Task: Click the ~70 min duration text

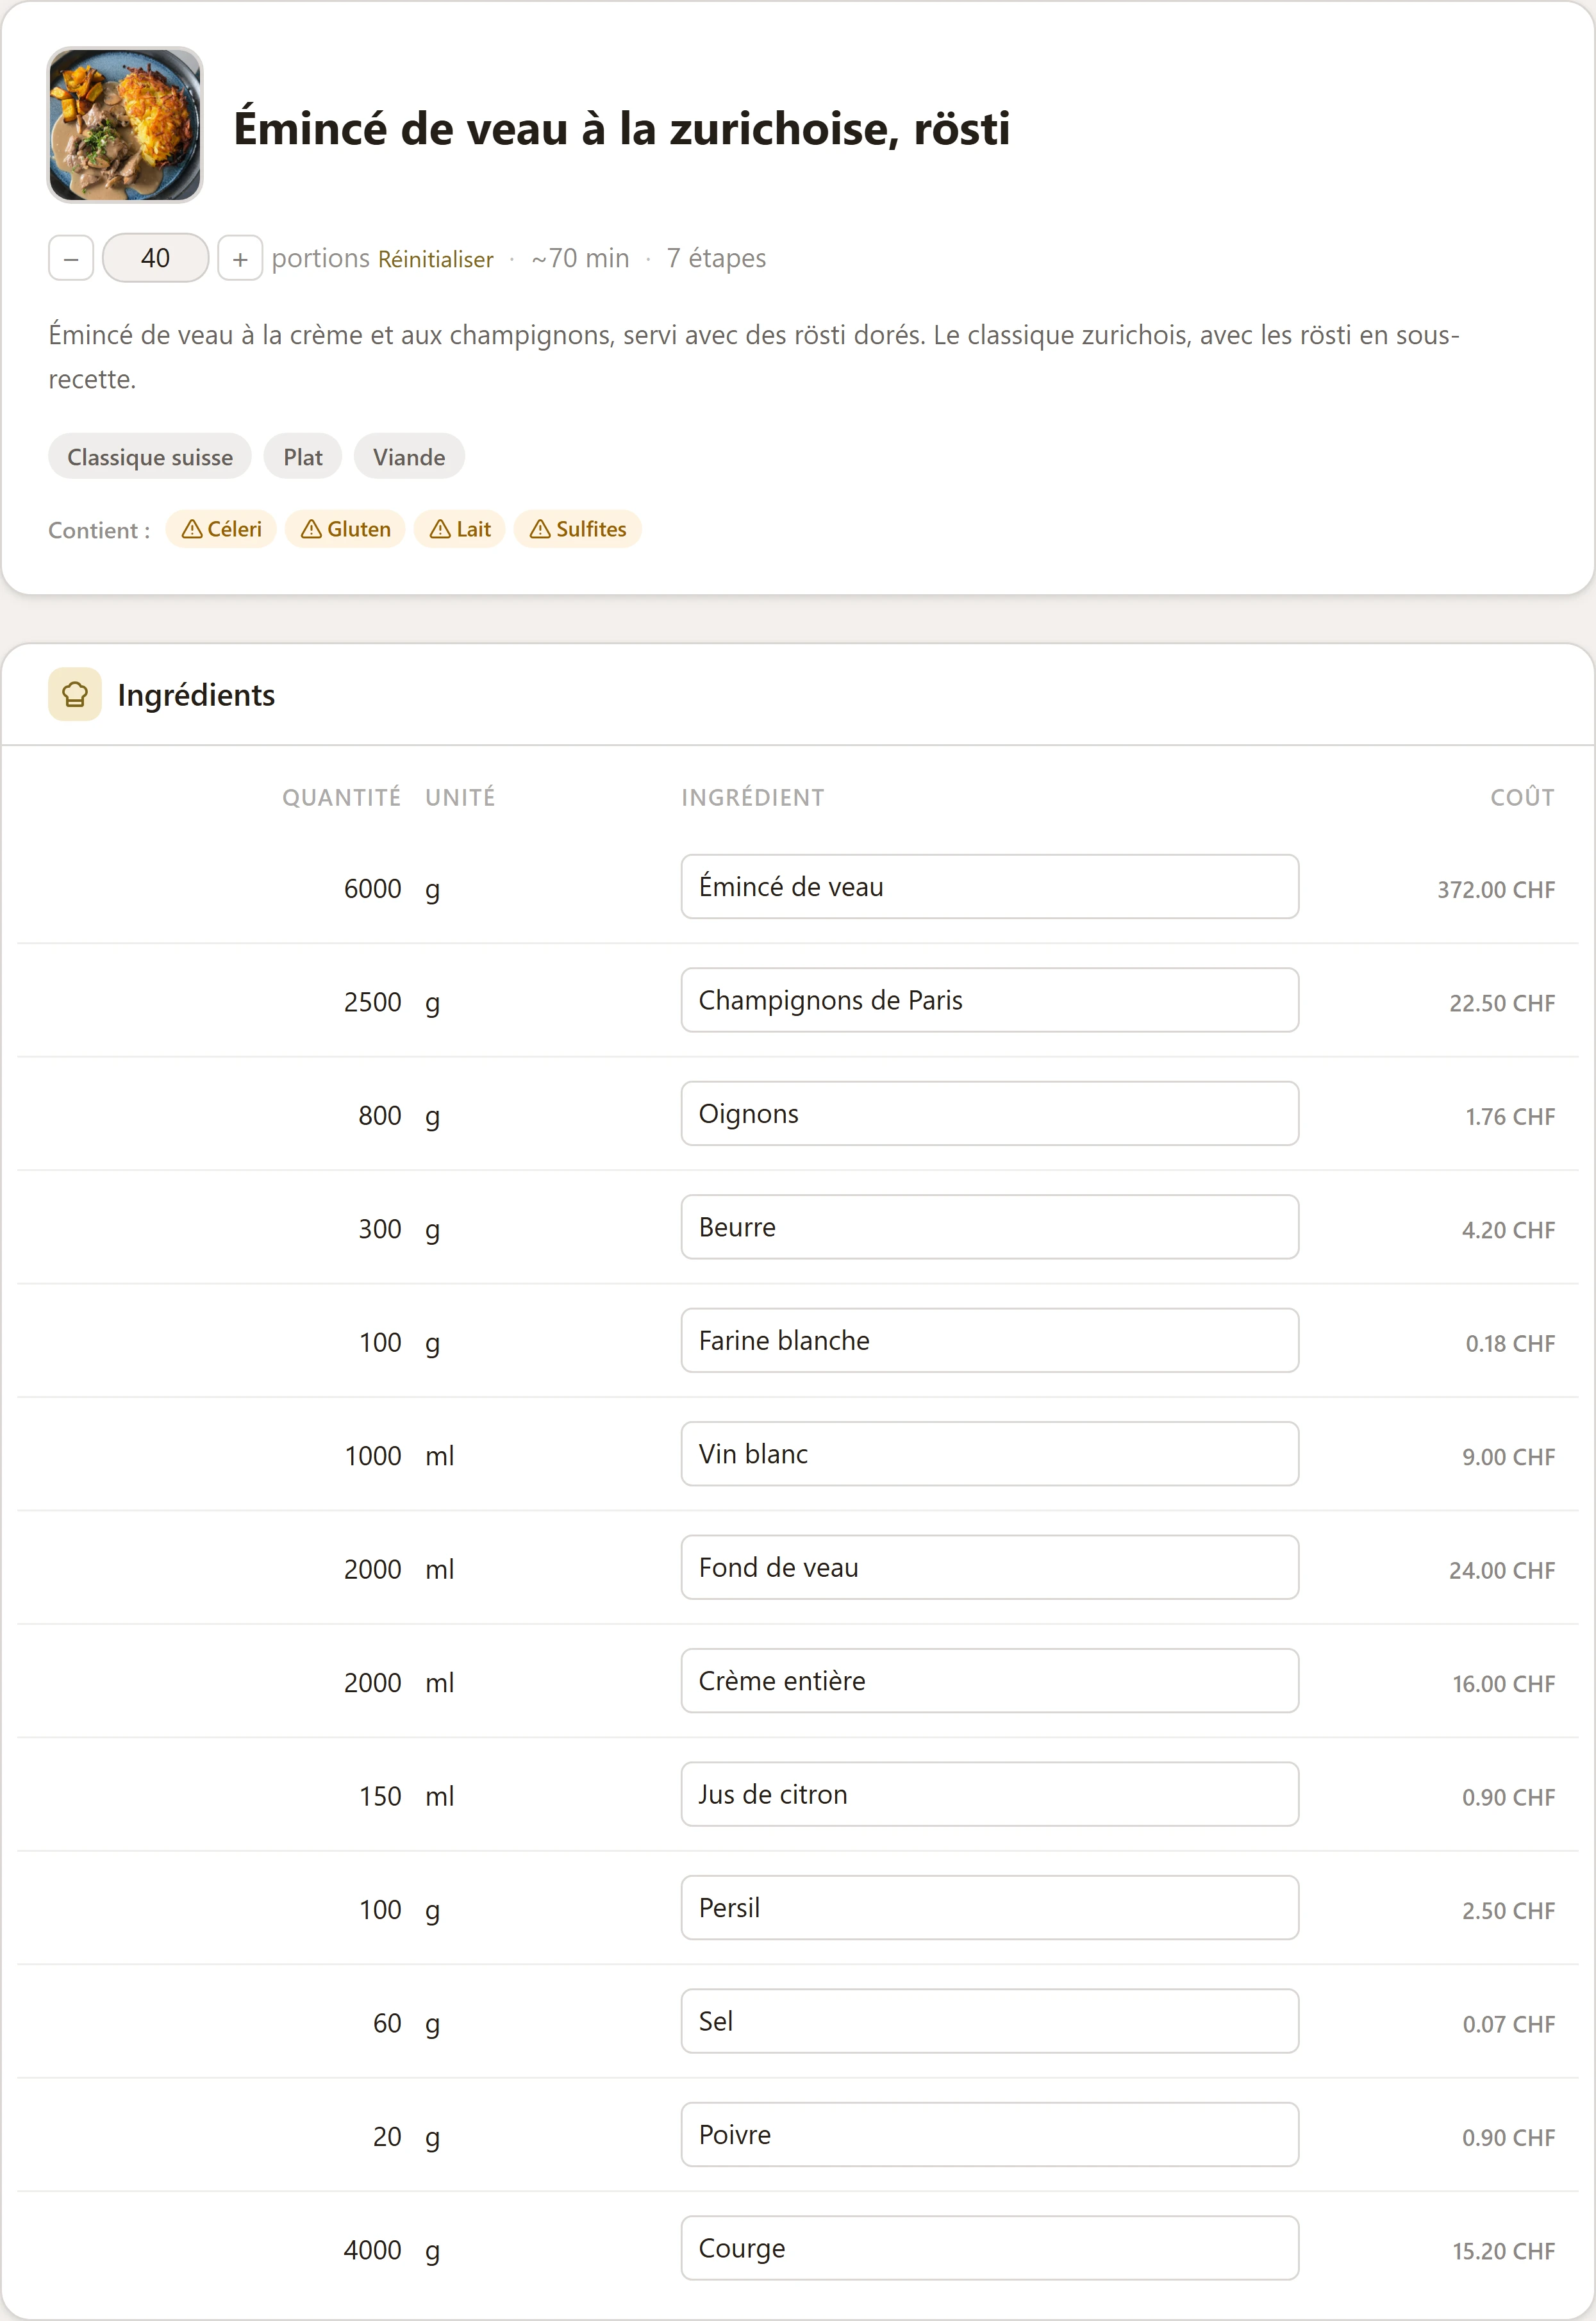Action: pos(581,258)
